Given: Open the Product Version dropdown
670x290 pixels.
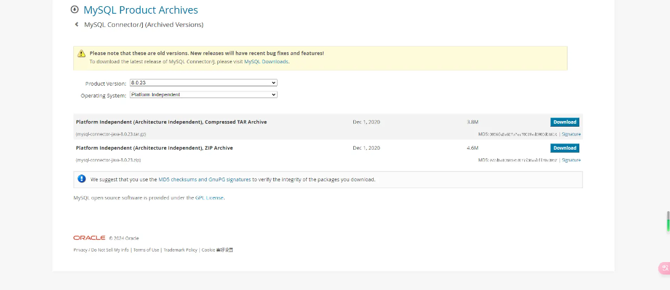Looking at the screenshot, I should click(x=204, y=83).
